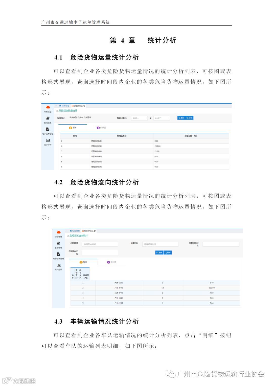The height and width of the screenshot is (386, 273).
Task: Click the 208.80 value cell
Action: coord(191,146)
